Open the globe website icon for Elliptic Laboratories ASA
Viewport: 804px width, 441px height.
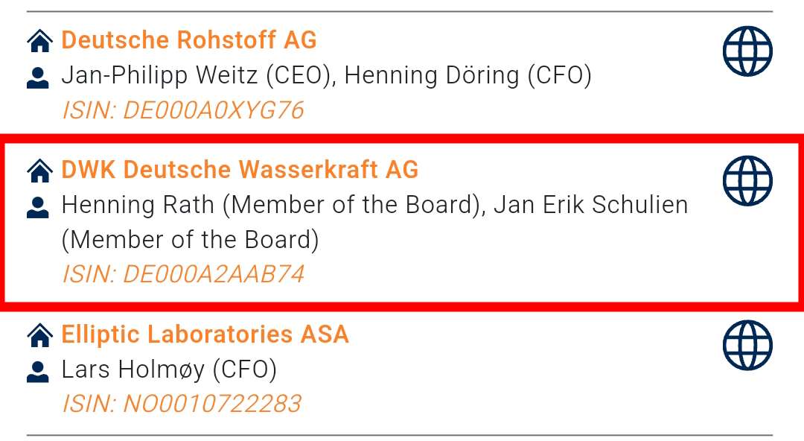[x=747, y=344]
